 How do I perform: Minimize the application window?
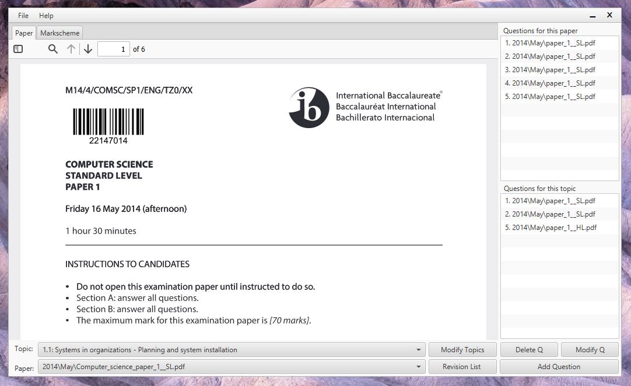[593, 16]
